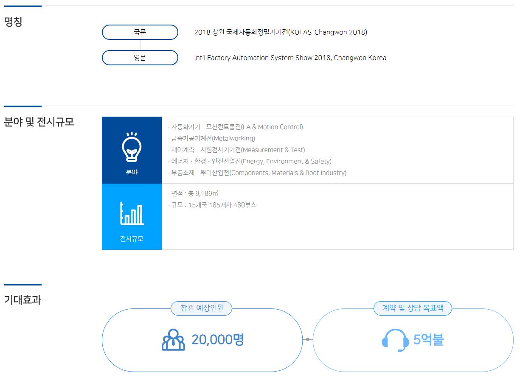This screenshot has width=520, height=386.
Task: Click the lightbulb 분야 icon
Action: click(x=132, y=147)
